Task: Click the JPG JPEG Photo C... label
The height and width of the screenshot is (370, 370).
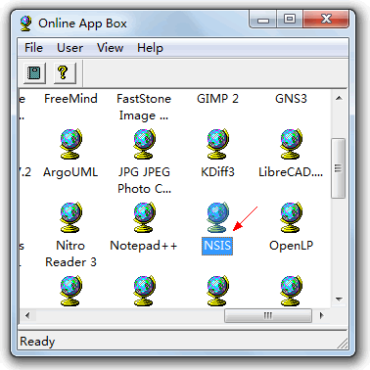Action: [144, 180]
